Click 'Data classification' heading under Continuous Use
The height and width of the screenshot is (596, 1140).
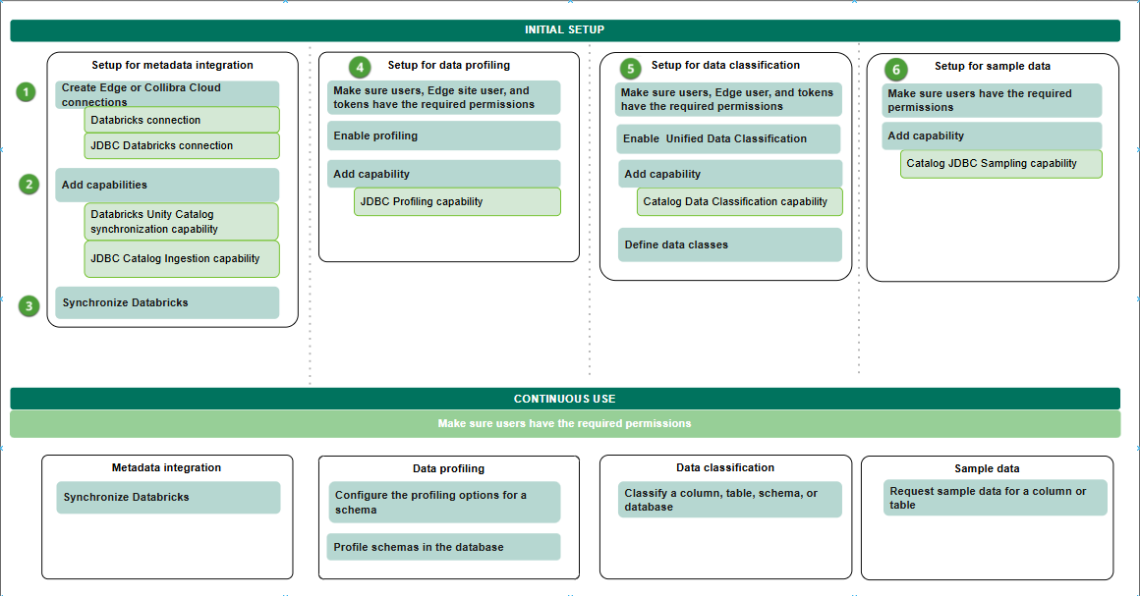point(725,467)
